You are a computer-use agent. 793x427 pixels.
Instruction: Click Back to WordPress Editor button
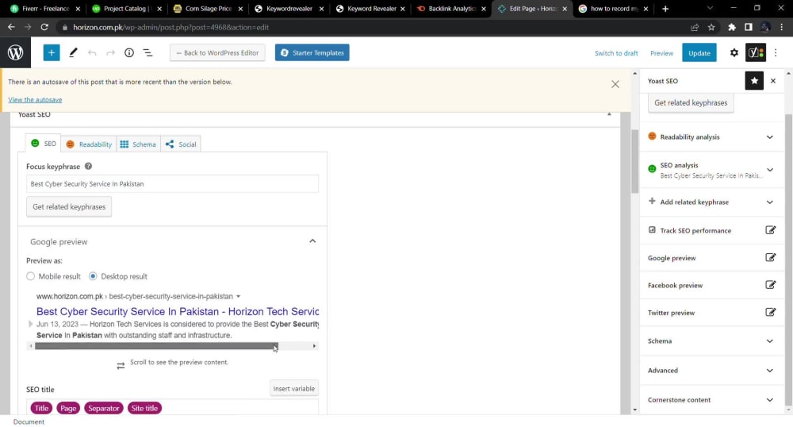(217, 52)
